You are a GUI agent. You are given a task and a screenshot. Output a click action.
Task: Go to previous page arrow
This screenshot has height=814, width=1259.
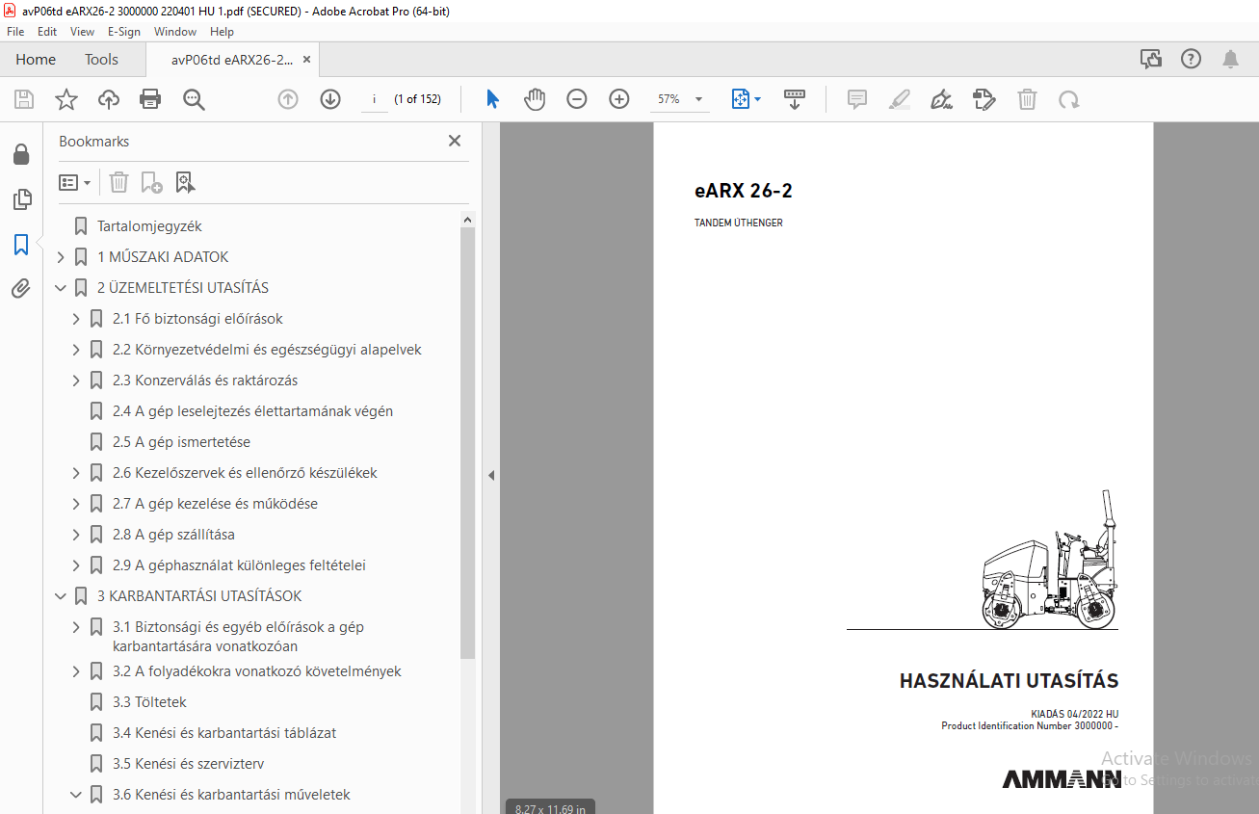tap(288, 99)
